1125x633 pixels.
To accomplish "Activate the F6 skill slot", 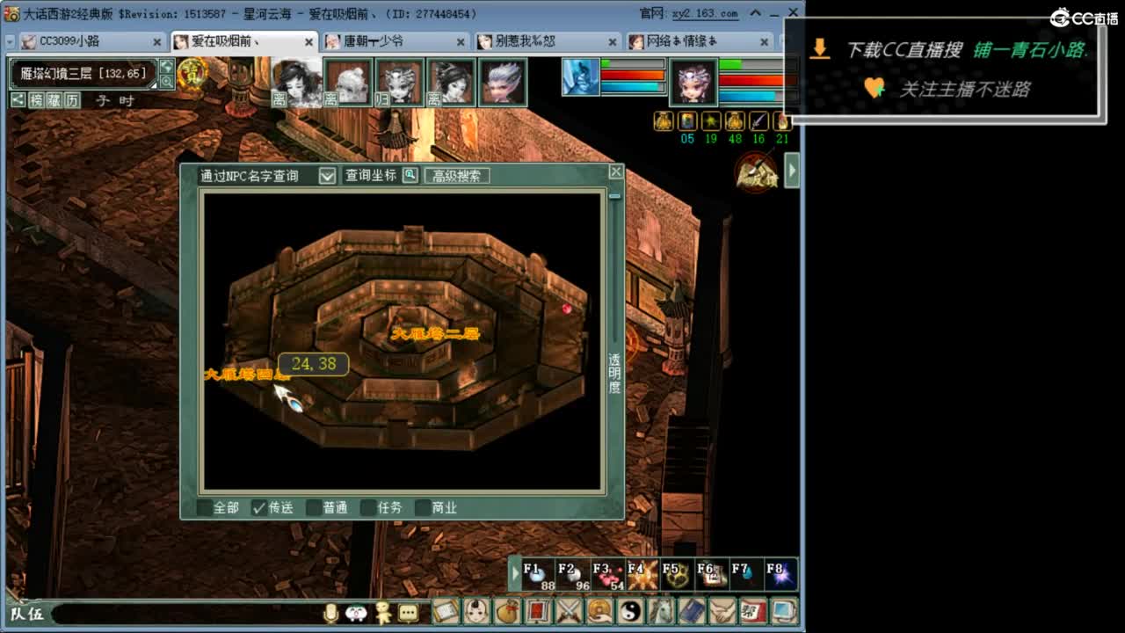I will [711, 574].
